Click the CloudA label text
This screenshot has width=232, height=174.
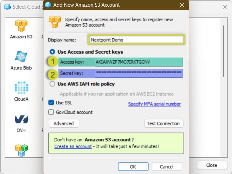tap(21, 99)
